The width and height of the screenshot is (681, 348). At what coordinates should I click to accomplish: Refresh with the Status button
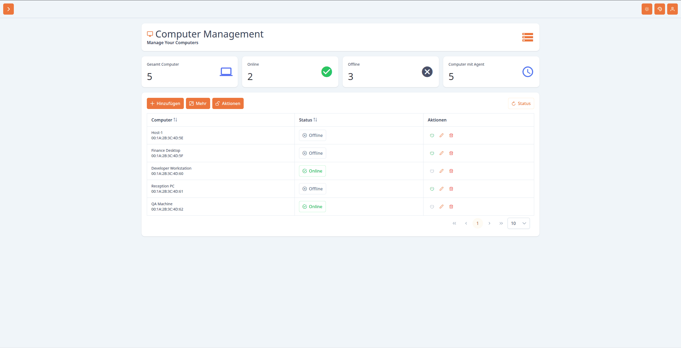click(521, 103)
